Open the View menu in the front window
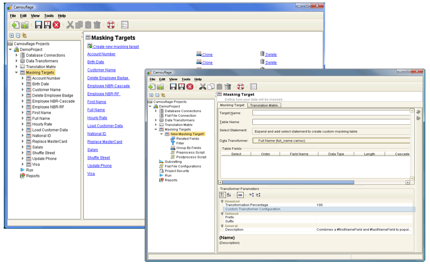 point(173,79)
